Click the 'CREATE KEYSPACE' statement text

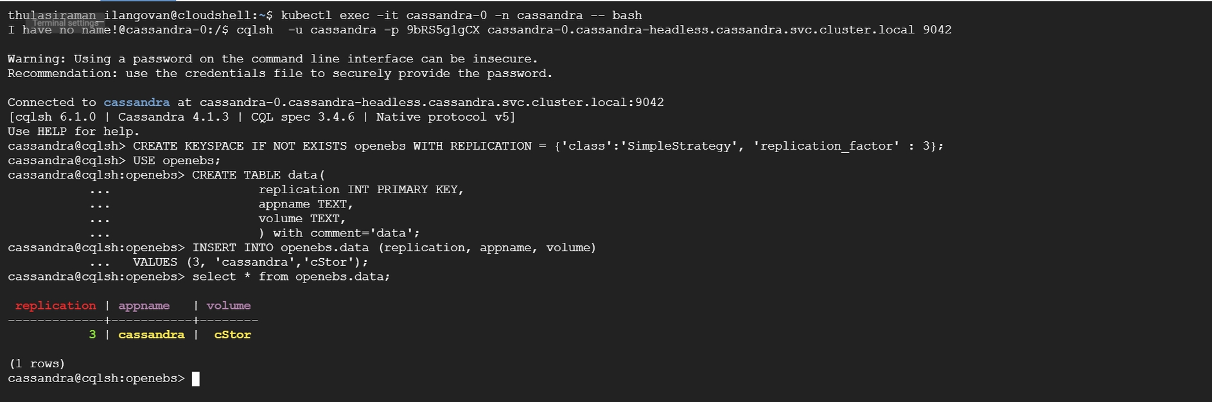click(188, 146)
